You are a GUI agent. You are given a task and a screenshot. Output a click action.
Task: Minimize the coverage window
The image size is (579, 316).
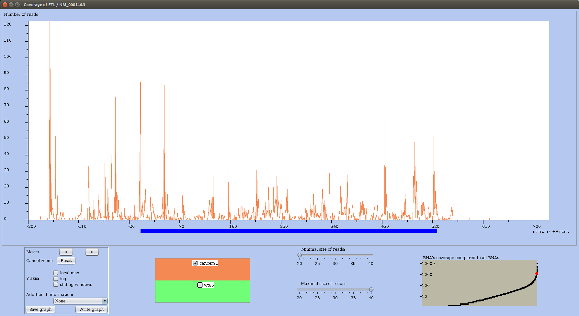(x=11, y=5)
